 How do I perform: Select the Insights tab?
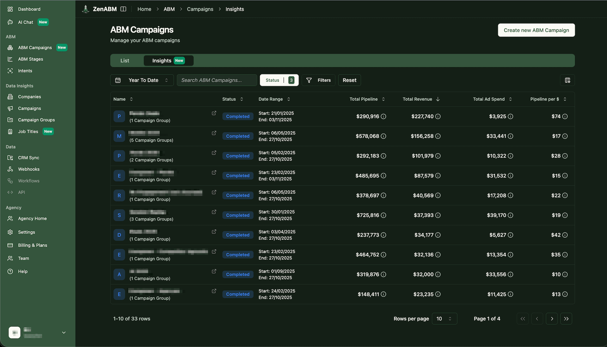(x=168, y=60)
